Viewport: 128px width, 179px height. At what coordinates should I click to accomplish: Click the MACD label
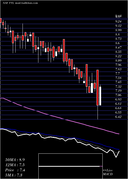(108, 174)
